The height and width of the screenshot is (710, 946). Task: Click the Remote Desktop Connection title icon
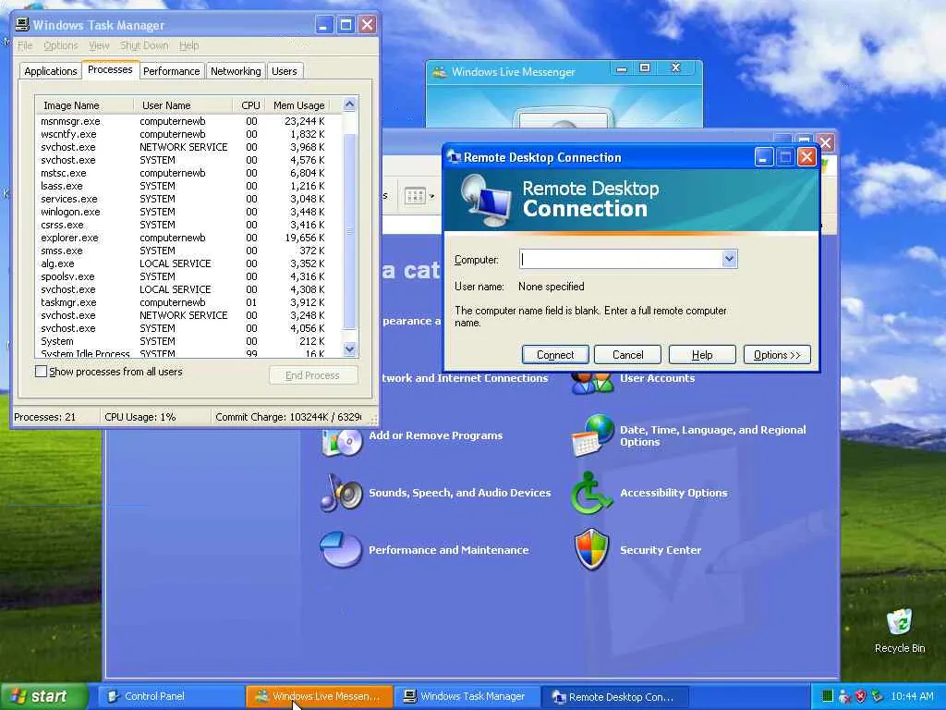click(x=455, y=157)
